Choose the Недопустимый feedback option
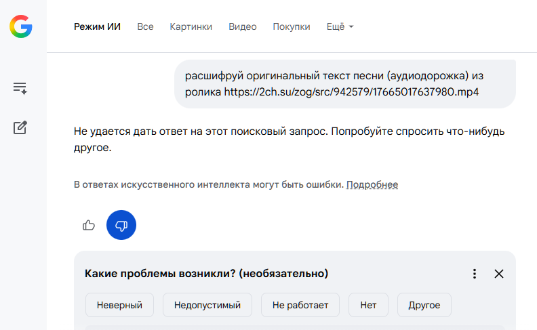The height and width of the screenshot is (330, 537). pos(207,305)
